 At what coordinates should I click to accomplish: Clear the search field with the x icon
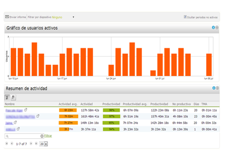tap(42, 136)
